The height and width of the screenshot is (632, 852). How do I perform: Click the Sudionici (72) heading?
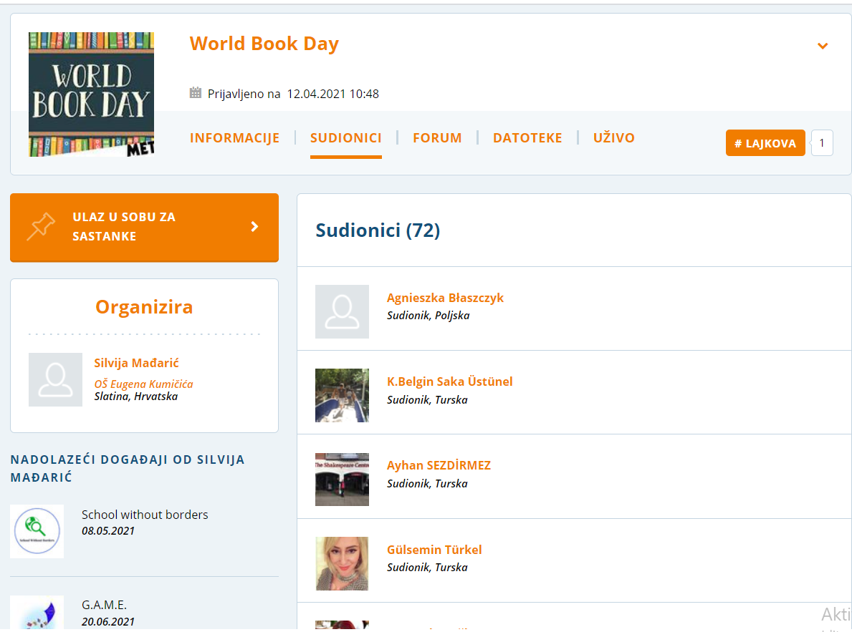point(378,230)
